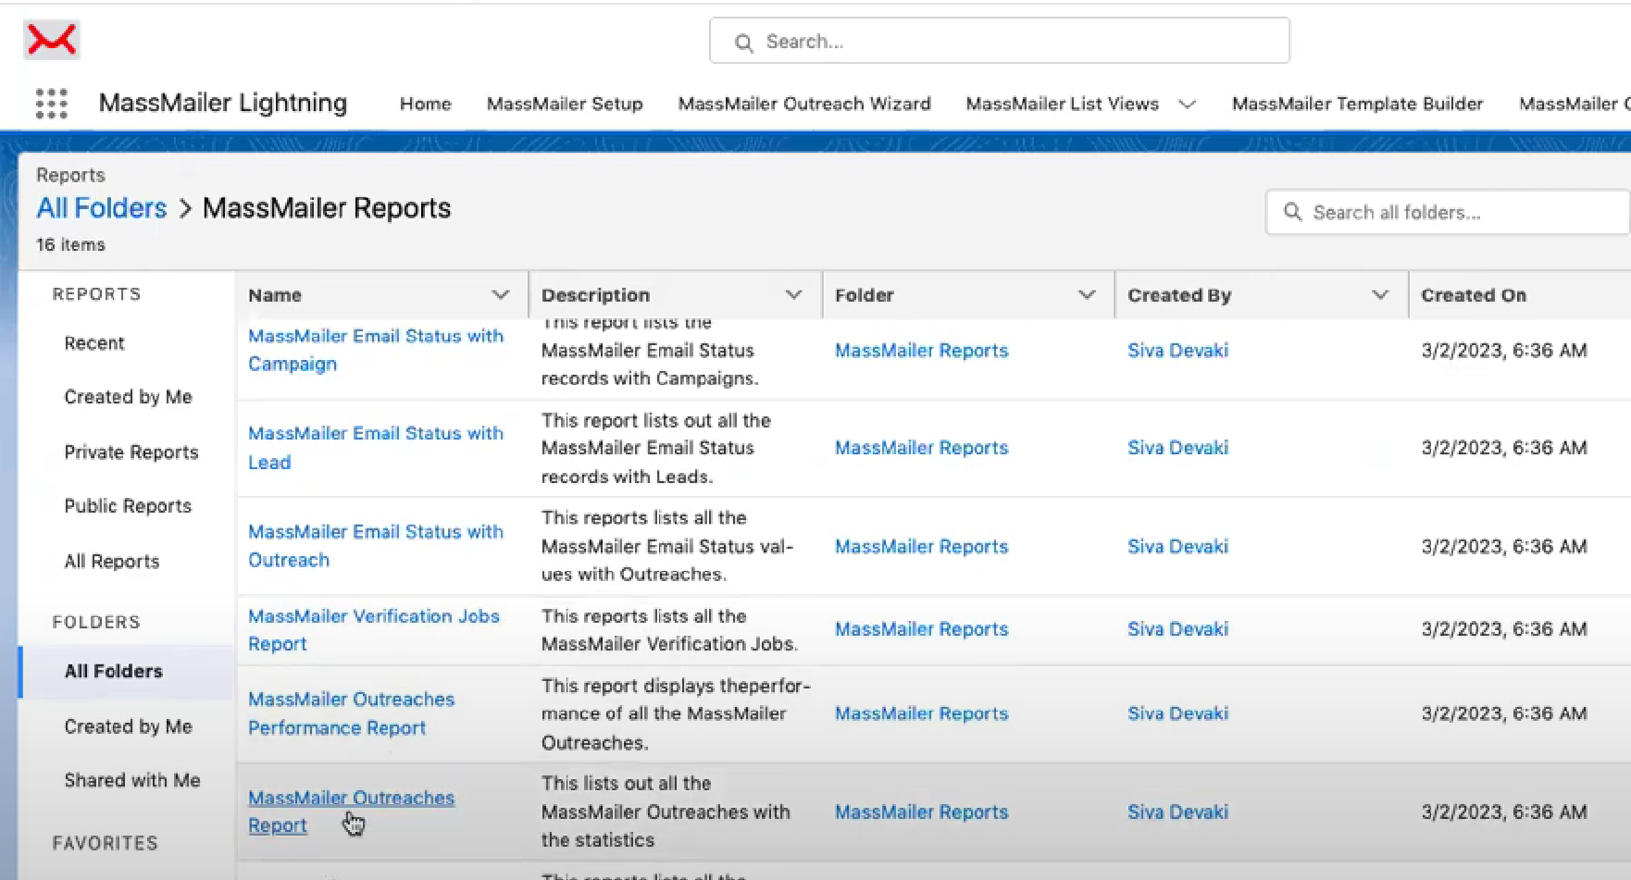Open MassMailer Verification Jobs Report
This screenshot has width=1631, height=880.
(374, 630)
